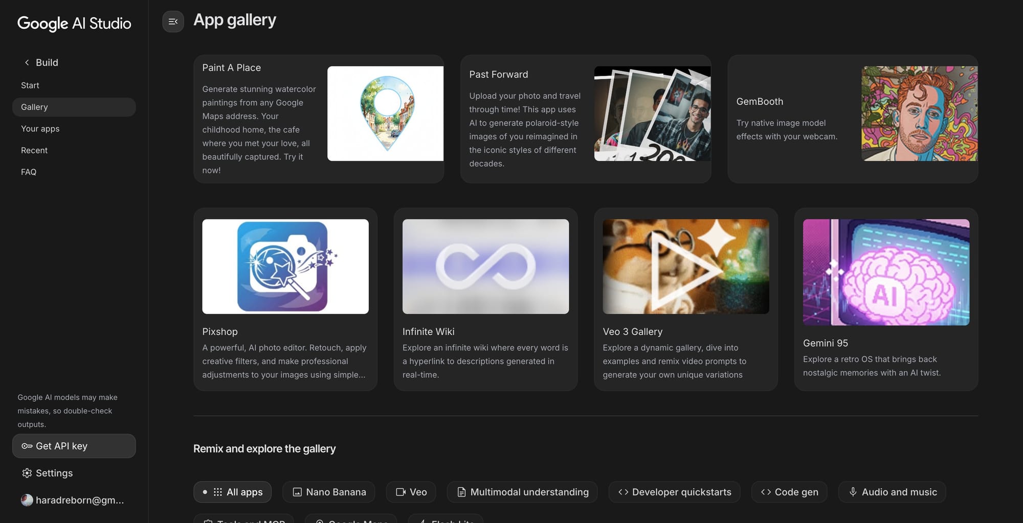Collapse the sidebar using the panel toggle icon
This screenshot has width=1023, height=523.
(x=173, y=21)
